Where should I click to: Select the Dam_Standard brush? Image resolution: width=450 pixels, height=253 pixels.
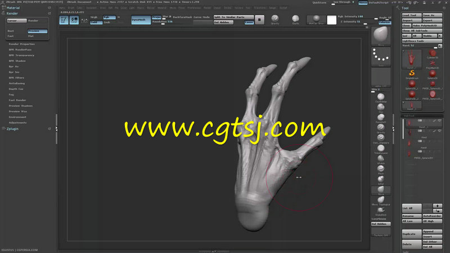pyautogui.click(x=381, y=138)
